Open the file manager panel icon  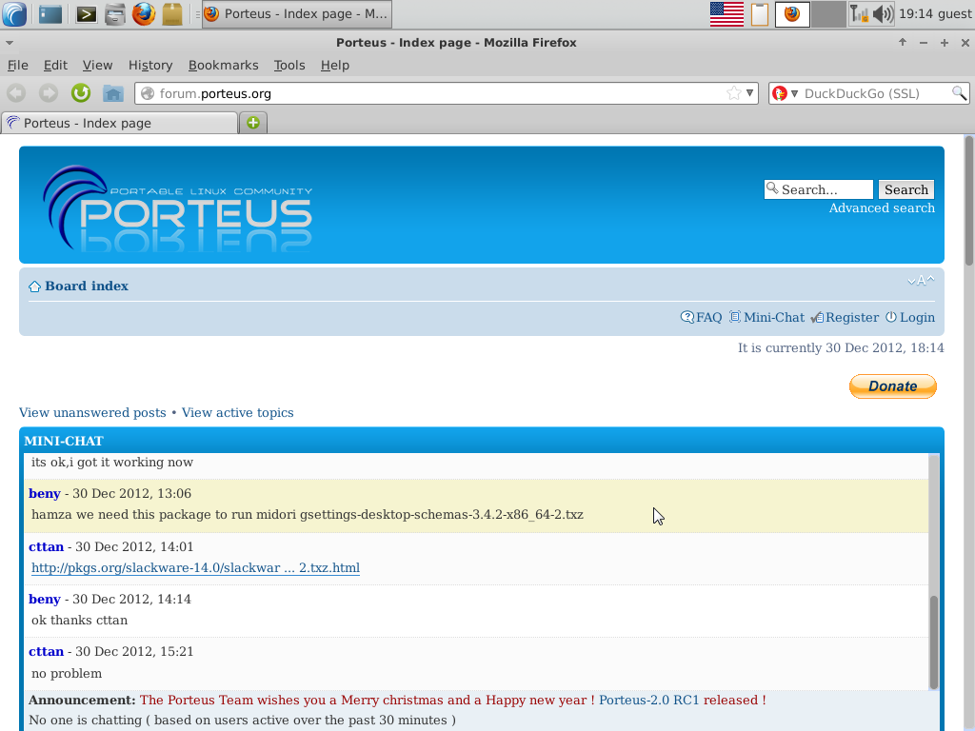(115, 13)
